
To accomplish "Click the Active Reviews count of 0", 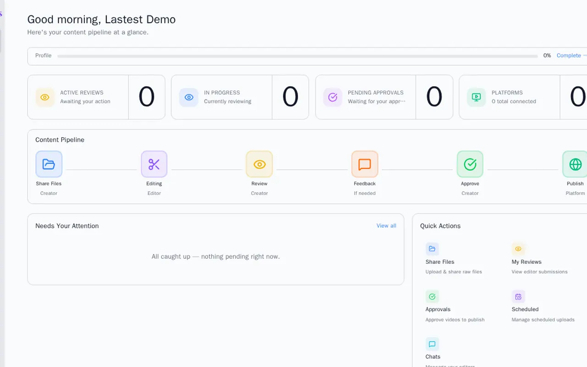I will pyautogui.click(x=147, y=97).
